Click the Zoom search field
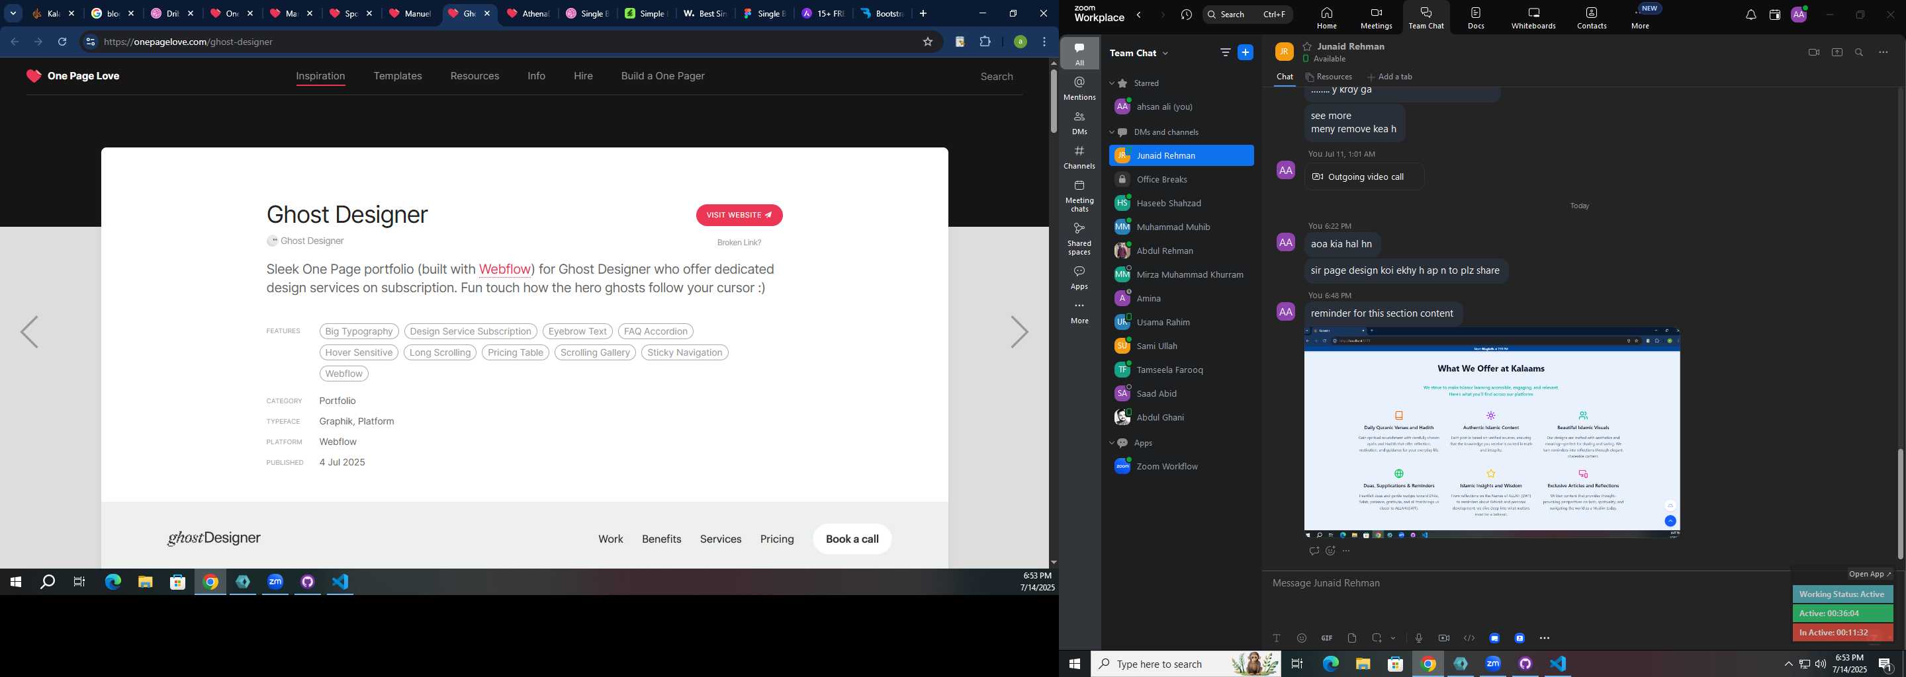The width and height of the screenshot is (1906, 677). [1248, 15]
